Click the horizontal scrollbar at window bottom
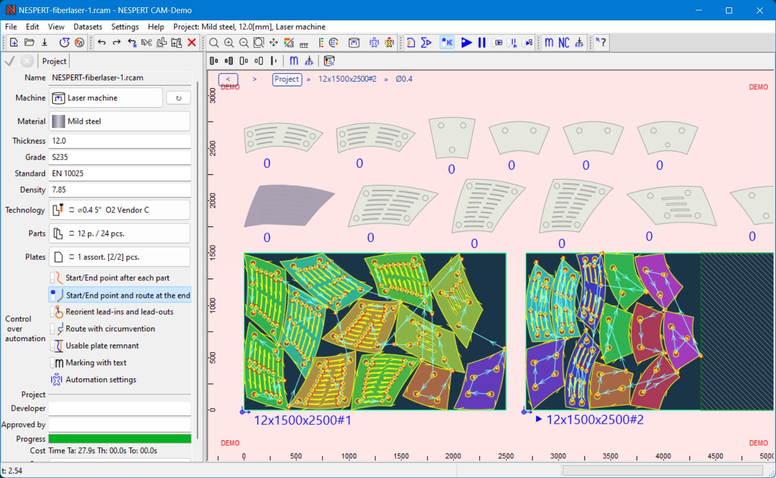Viewport: 776px width, 478px height. point(662,470)
